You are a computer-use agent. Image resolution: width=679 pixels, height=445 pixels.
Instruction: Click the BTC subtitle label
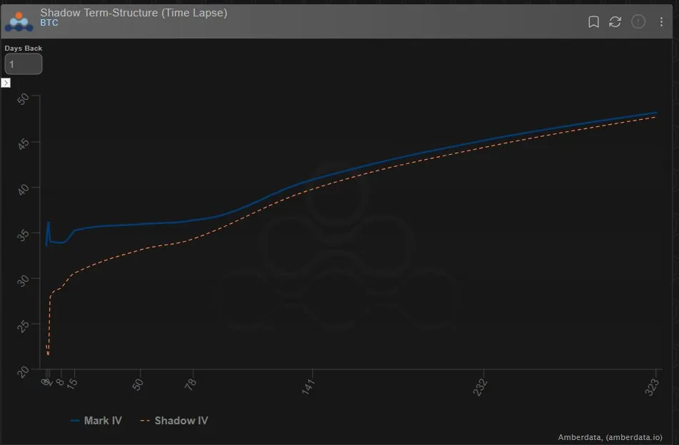click(x=49, y=23)
